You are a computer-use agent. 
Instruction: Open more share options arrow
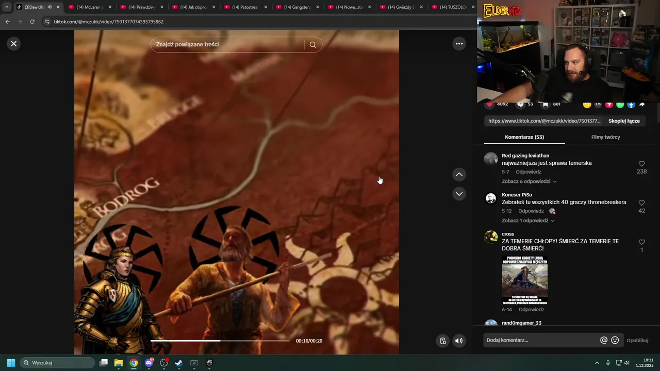pyautogui.click(x=642, y=105)
